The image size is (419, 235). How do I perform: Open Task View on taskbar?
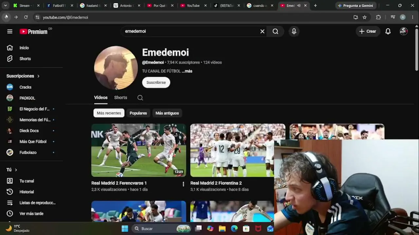pyautogui.click(x=198, y=228)
